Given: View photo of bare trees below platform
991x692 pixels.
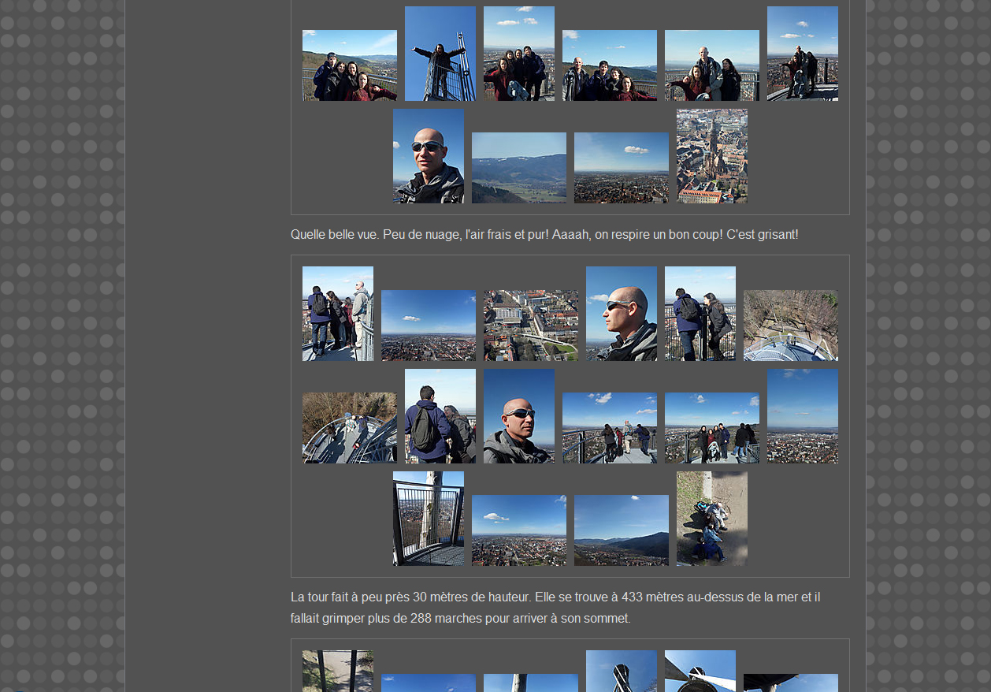Looking at the screenshot, I should 790,326.
